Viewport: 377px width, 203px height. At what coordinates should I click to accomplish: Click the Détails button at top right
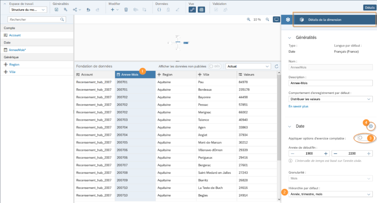tap(369, 7)
